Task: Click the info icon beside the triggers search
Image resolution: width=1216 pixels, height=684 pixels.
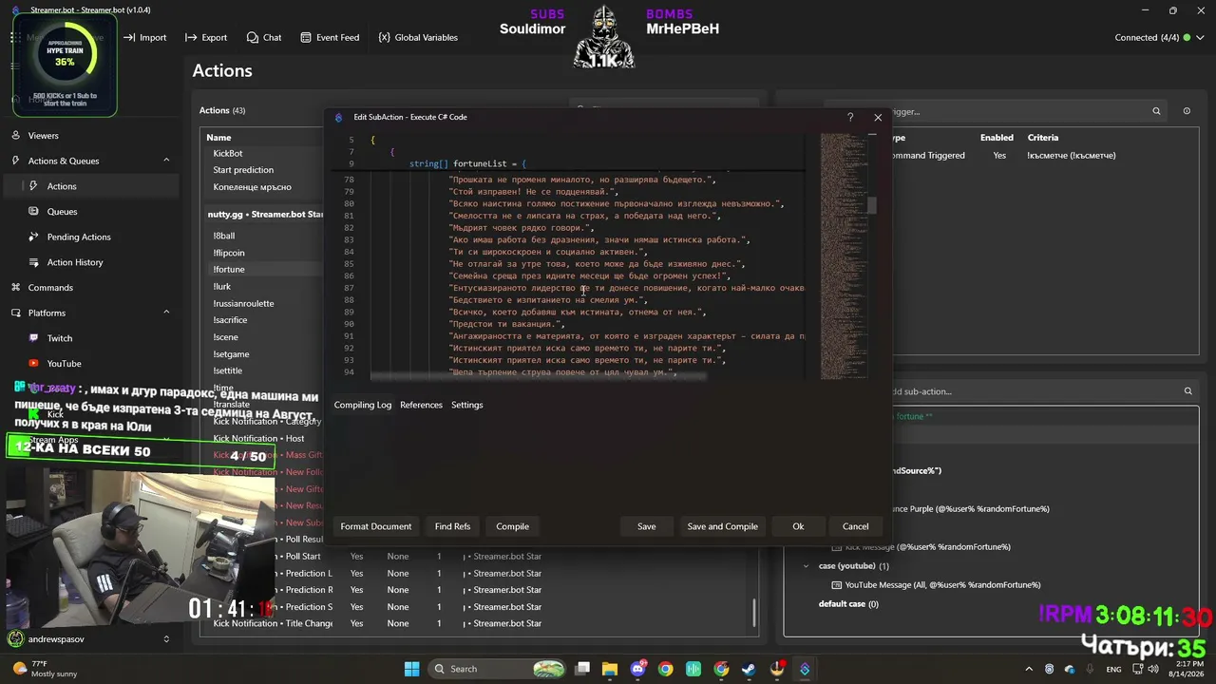Action: click(1187, 111)
